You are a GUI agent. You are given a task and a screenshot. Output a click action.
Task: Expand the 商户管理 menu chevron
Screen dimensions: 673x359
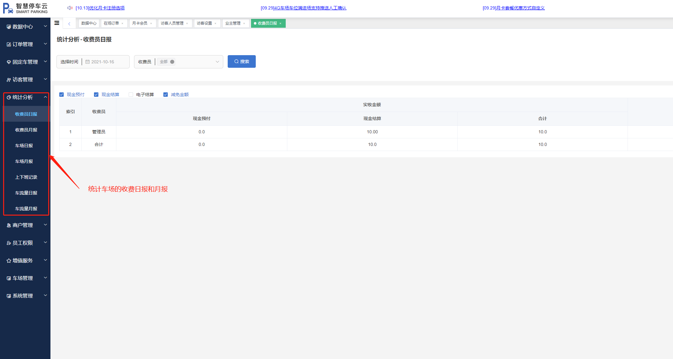point(45,225)
